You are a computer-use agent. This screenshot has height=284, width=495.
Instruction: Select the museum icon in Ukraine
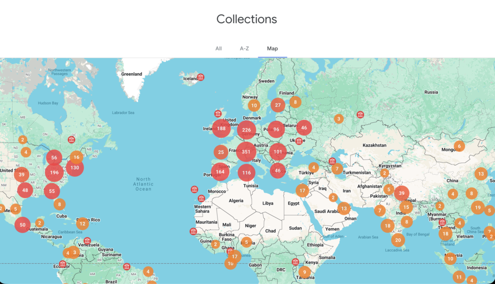pyautogui.click(x=299, y=141)
